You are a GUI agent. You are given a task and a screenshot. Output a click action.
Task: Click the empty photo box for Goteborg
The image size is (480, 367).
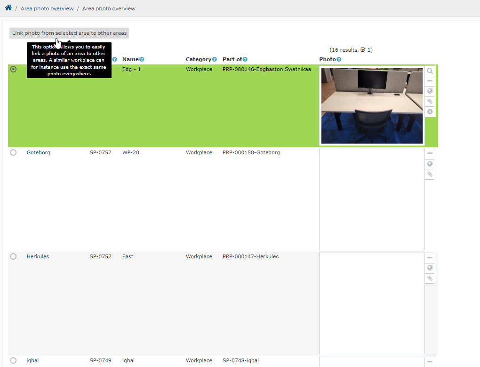tap(372, 199)
